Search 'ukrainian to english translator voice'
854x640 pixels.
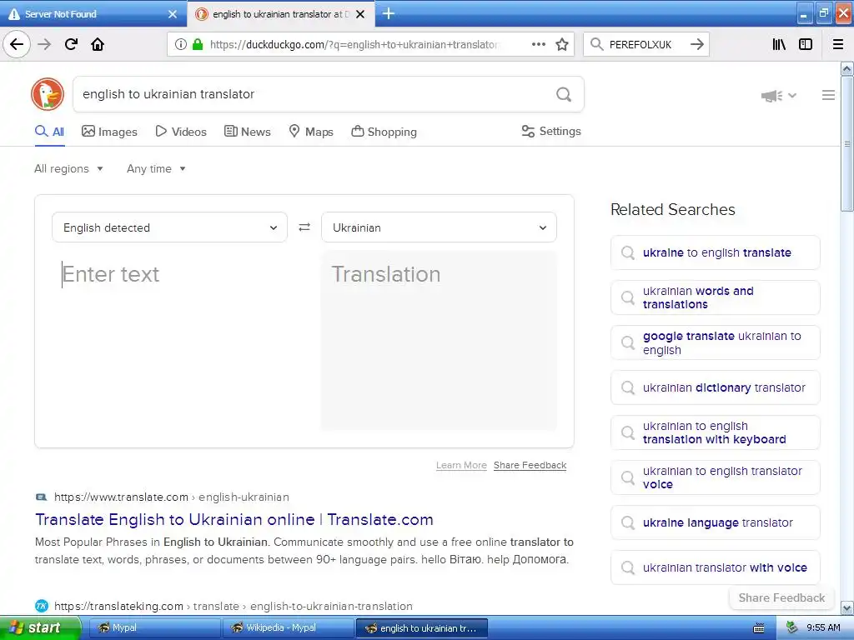click(x=715, y=477)
